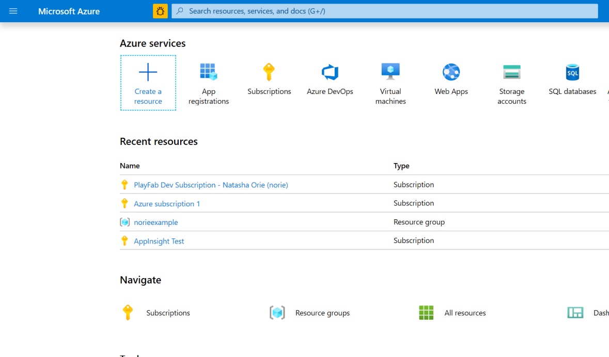The image size is (609, 357).
Task: Open the norieexample resource group
Action: [x=155, y=222]
